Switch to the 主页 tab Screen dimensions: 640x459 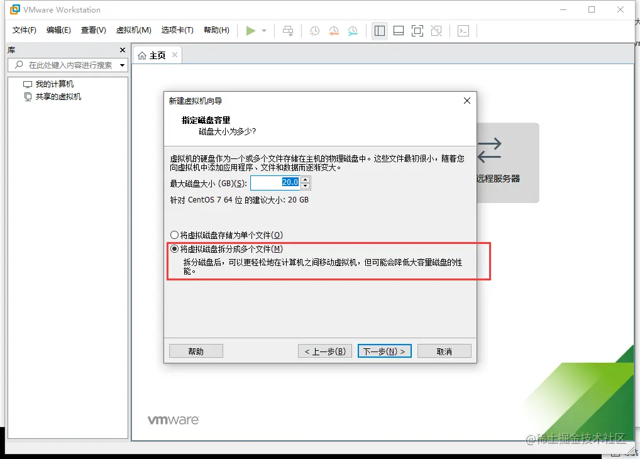[x=157, y=55]
